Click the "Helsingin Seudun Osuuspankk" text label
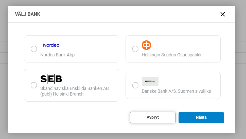Image resolution: width=246 pixels, height=139 pixels. [x=171, y=55]
